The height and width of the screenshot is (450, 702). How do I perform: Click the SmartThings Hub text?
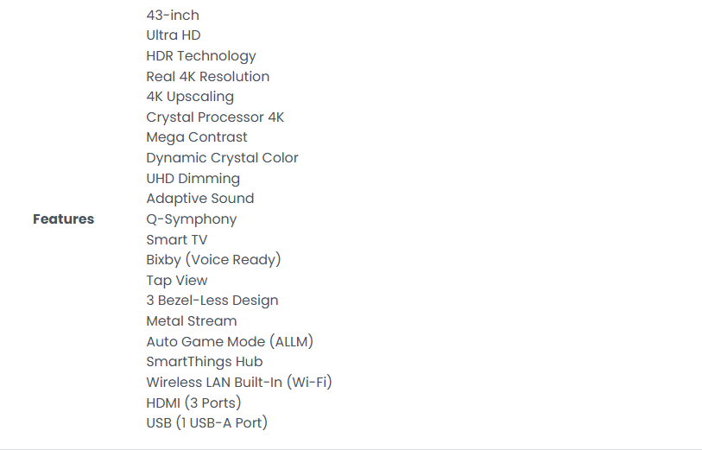pos(205,362)
